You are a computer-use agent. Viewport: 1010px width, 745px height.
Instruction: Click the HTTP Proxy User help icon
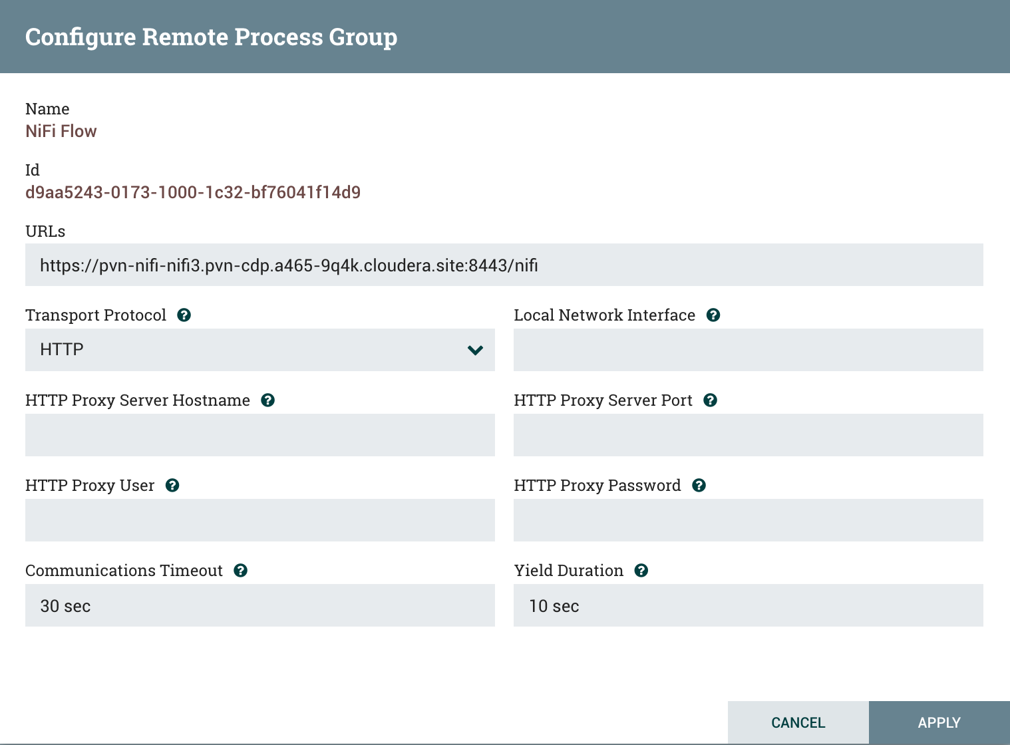[x=172, y=485]
